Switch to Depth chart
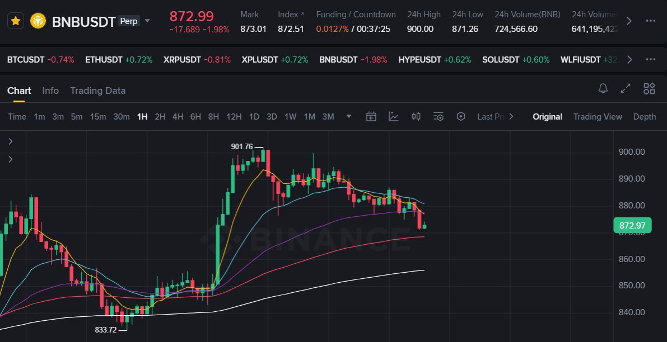The height and width of the screenshot is (342, 667). [645, 117]
